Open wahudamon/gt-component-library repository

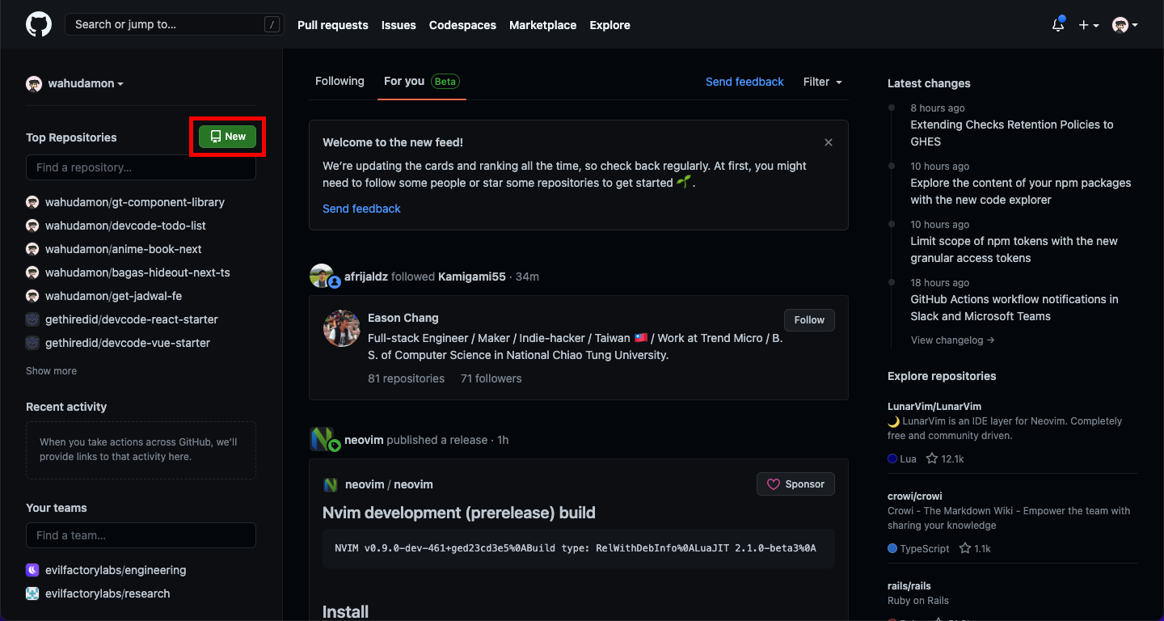coord(135,202)
